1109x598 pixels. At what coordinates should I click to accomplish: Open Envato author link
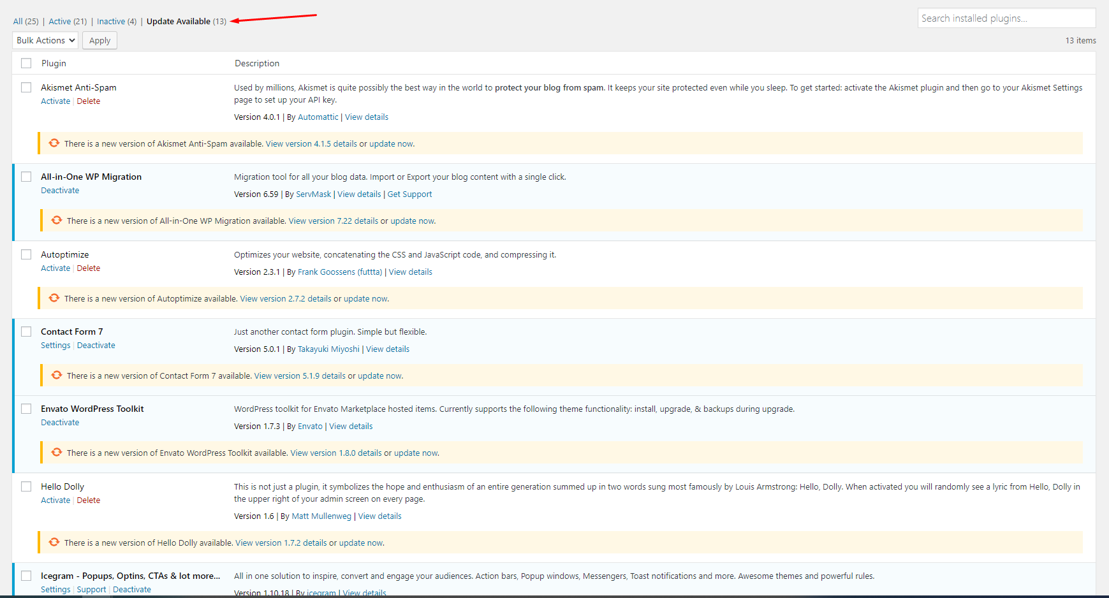click(x=310, y=427)
